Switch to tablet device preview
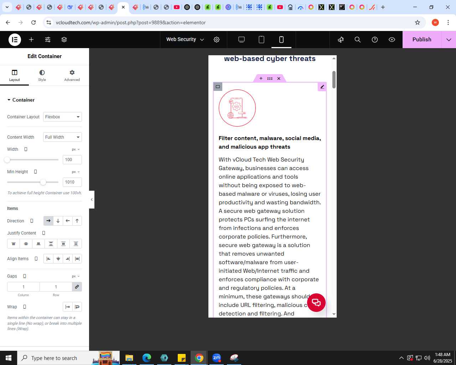456x365 pixels. pos(261,40)
